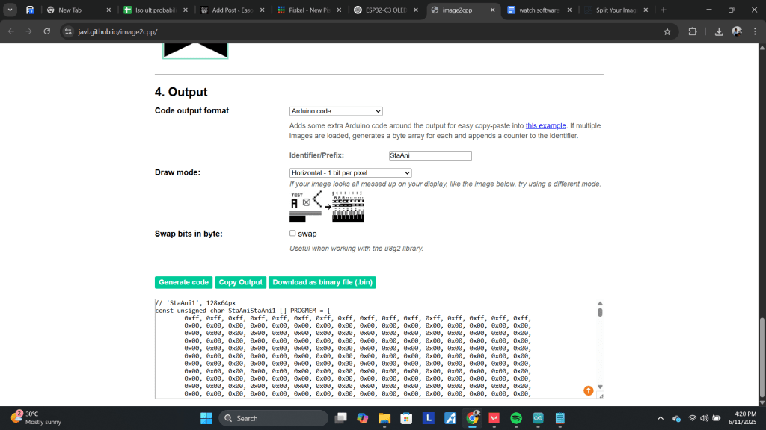Expand the Draw mode dropdown
Viewport: 766px width, 430px height.
click(350, 173)
